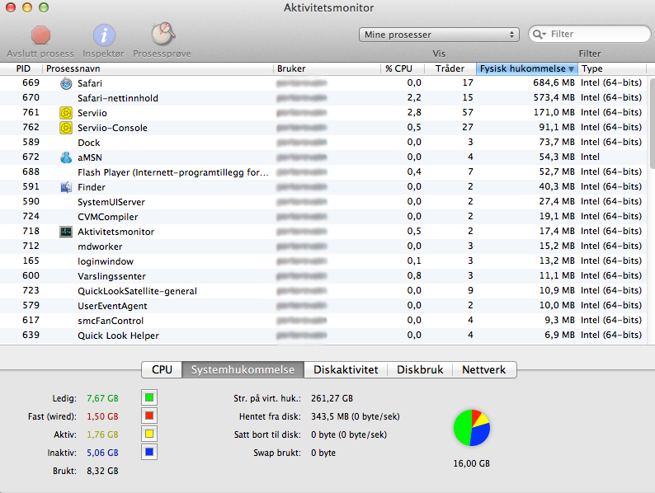Viewport: 655px width, 493px height.
Task: Select the aMSN app icon
Action: [x=66, y=157]
